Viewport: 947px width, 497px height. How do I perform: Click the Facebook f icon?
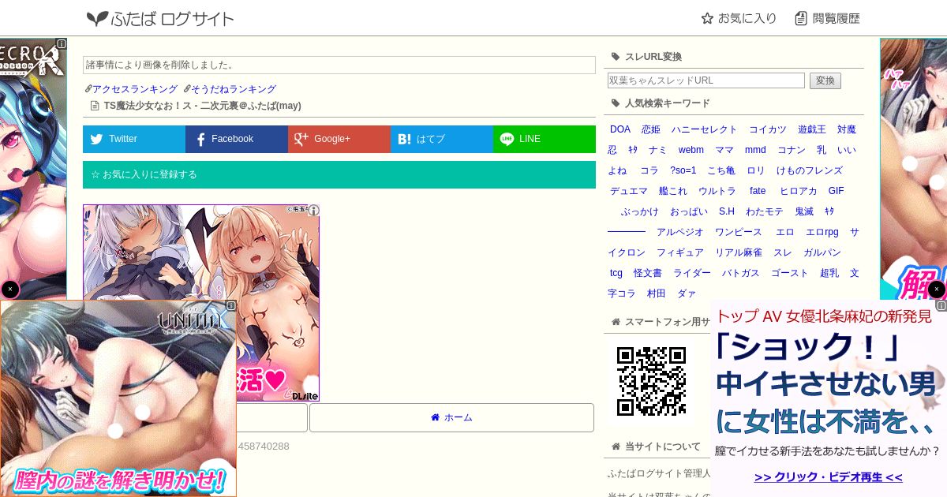click(200, 140)
